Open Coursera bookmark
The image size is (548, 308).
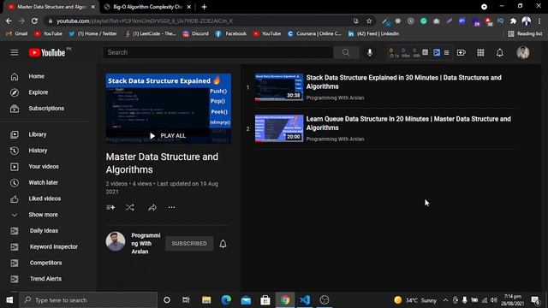click(x=314, y=33)
